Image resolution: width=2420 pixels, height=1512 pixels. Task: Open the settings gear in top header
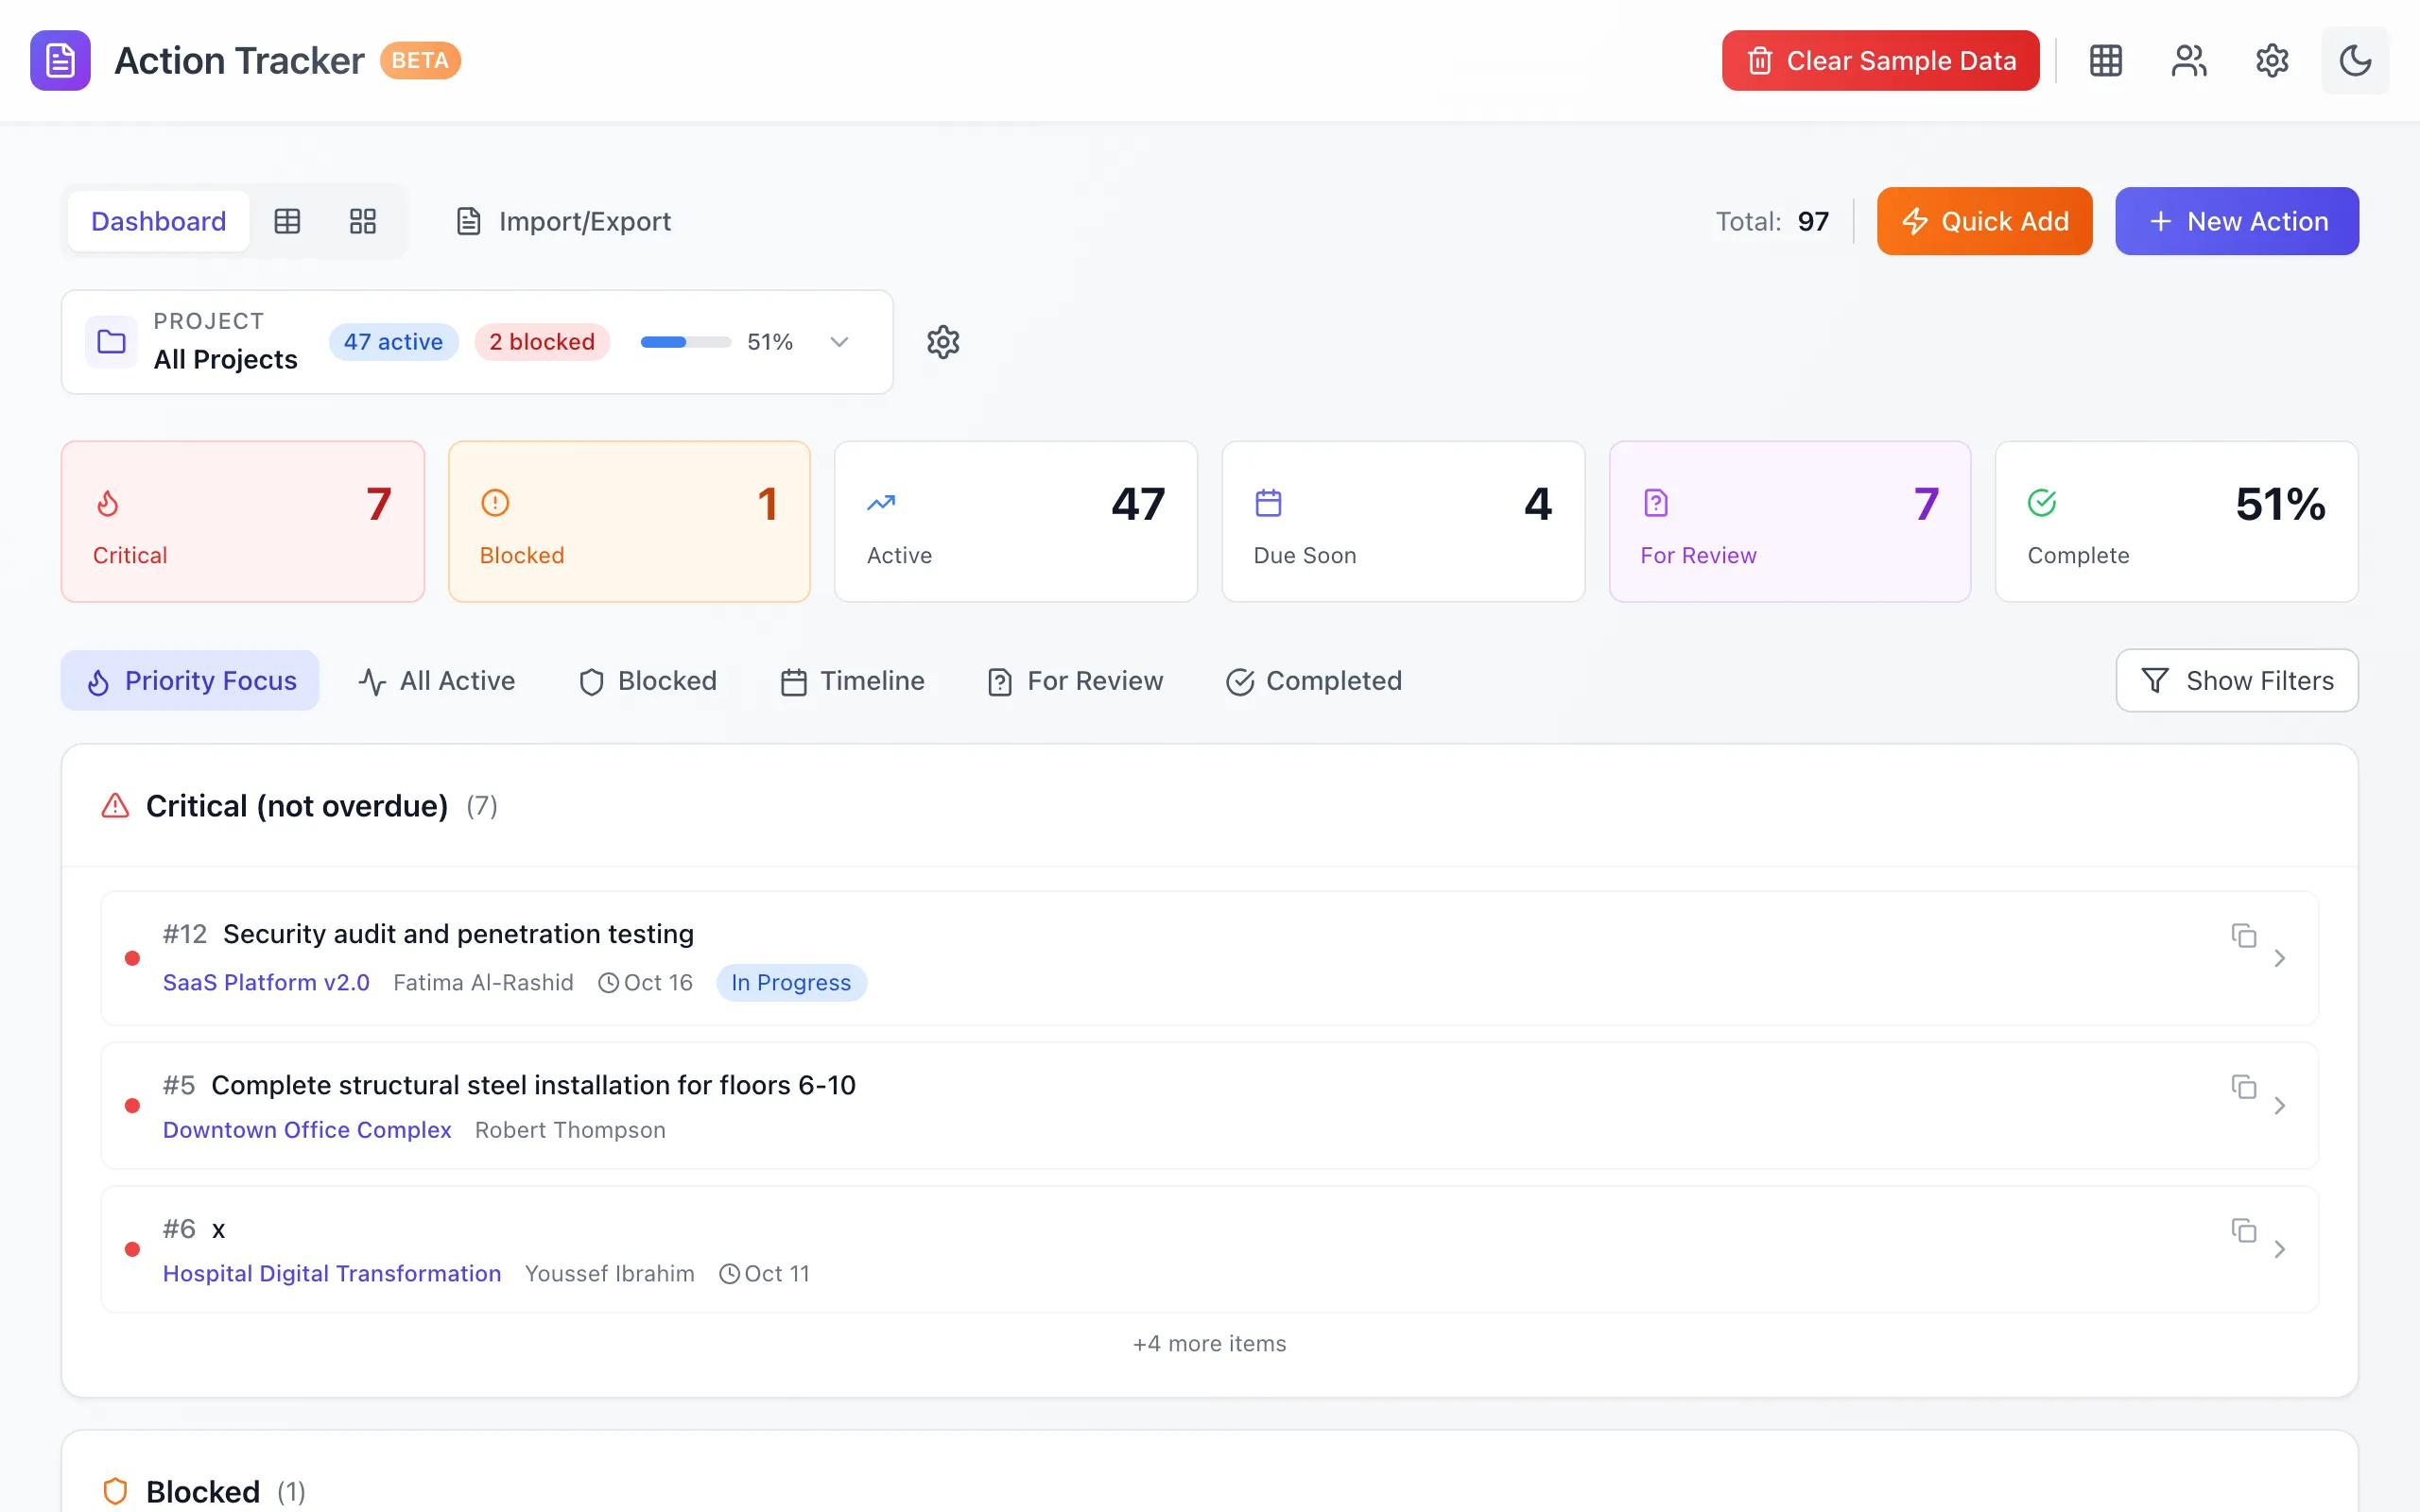click(x=2272, y=61)
